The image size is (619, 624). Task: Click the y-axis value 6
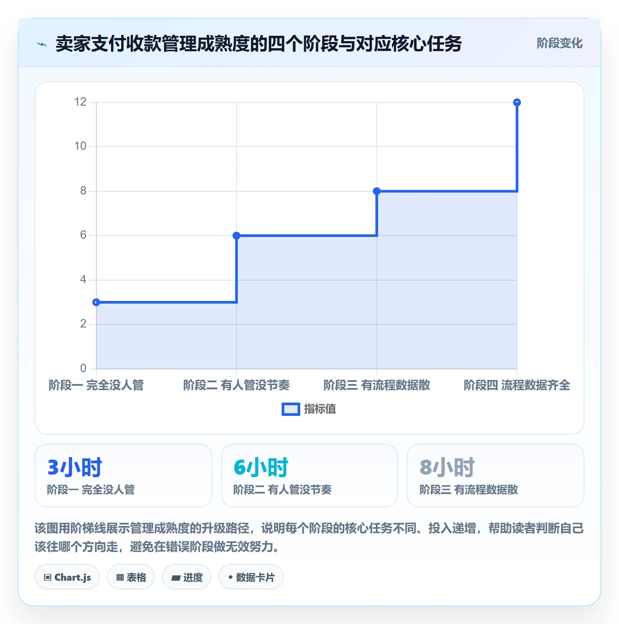(x=83, y=235)
